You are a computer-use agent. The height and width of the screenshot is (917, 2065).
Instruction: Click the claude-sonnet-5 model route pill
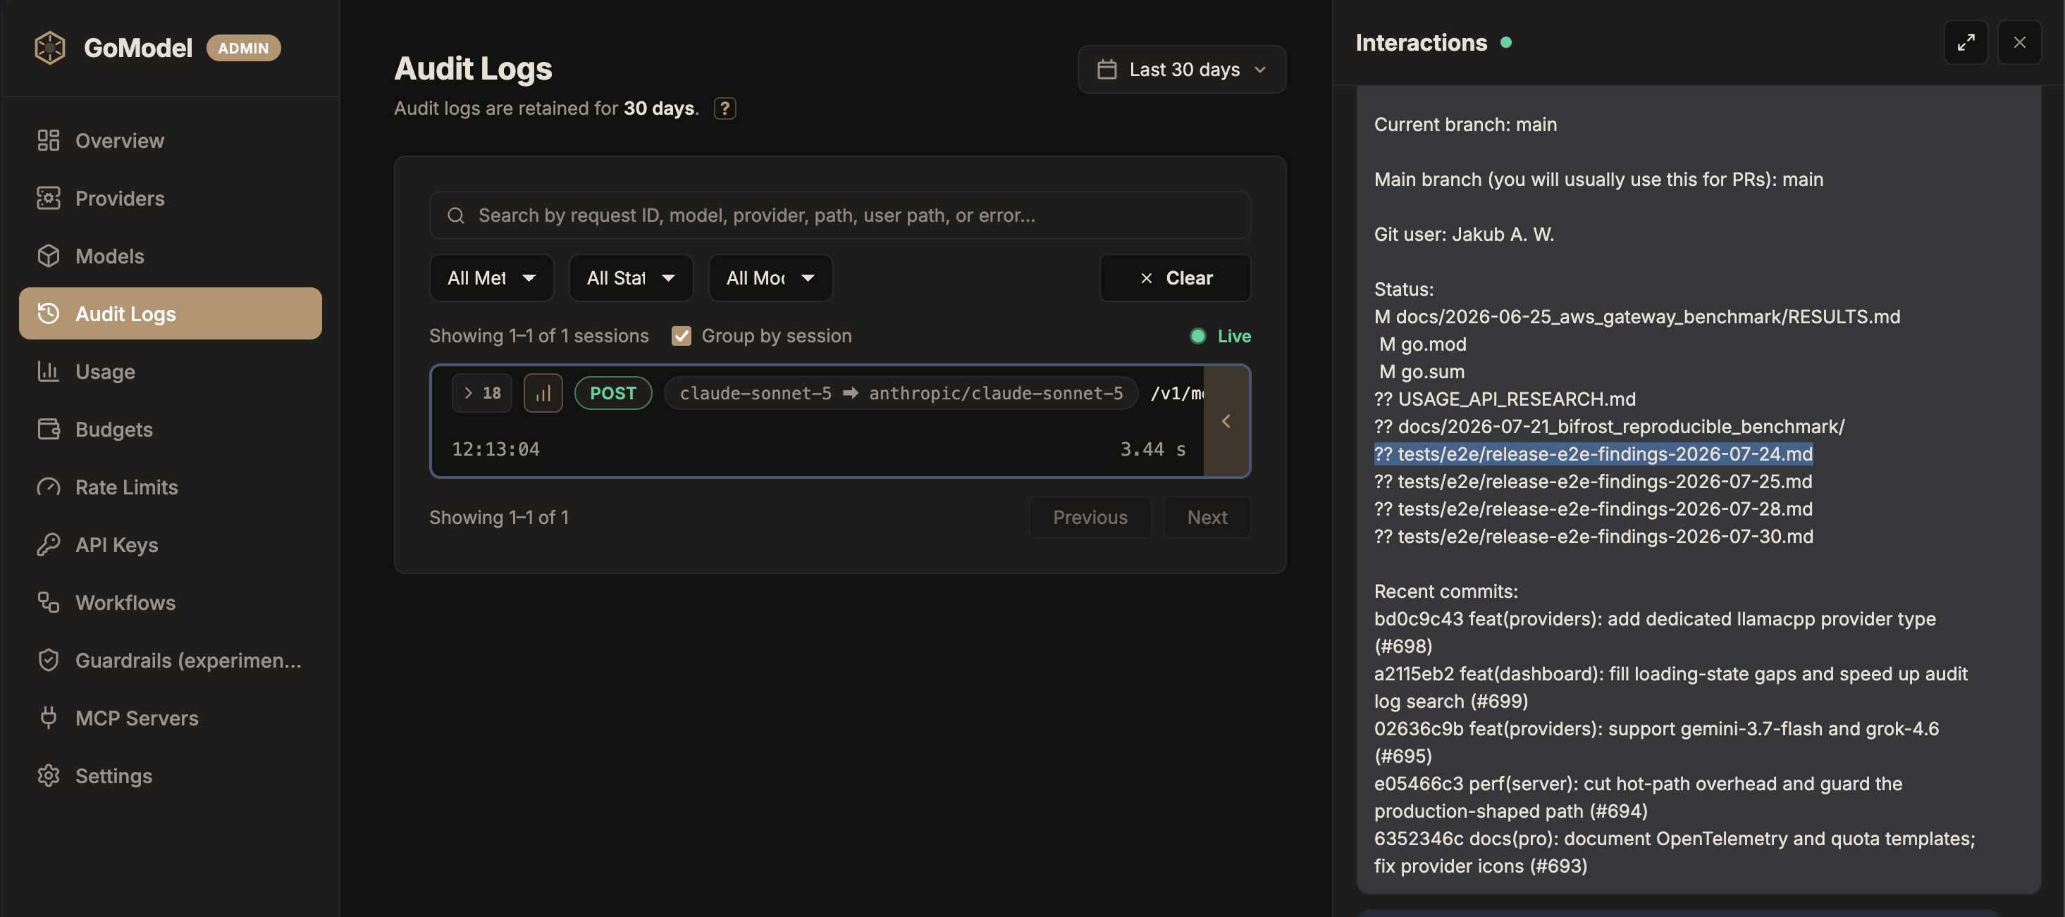pos(901,393)
